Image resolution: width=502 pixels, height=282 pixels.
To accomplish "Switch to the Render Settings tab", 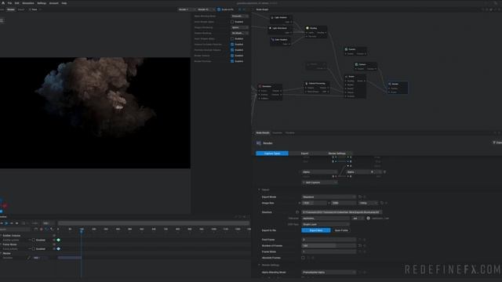I will pyautogui.click(x=336, y=154).
